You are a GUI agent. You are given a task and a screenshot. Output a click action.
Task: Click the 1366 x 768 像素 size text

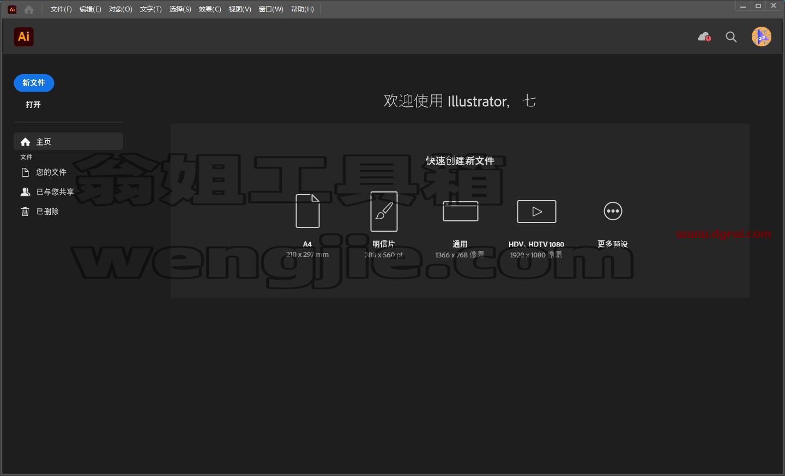pos(460,255)
